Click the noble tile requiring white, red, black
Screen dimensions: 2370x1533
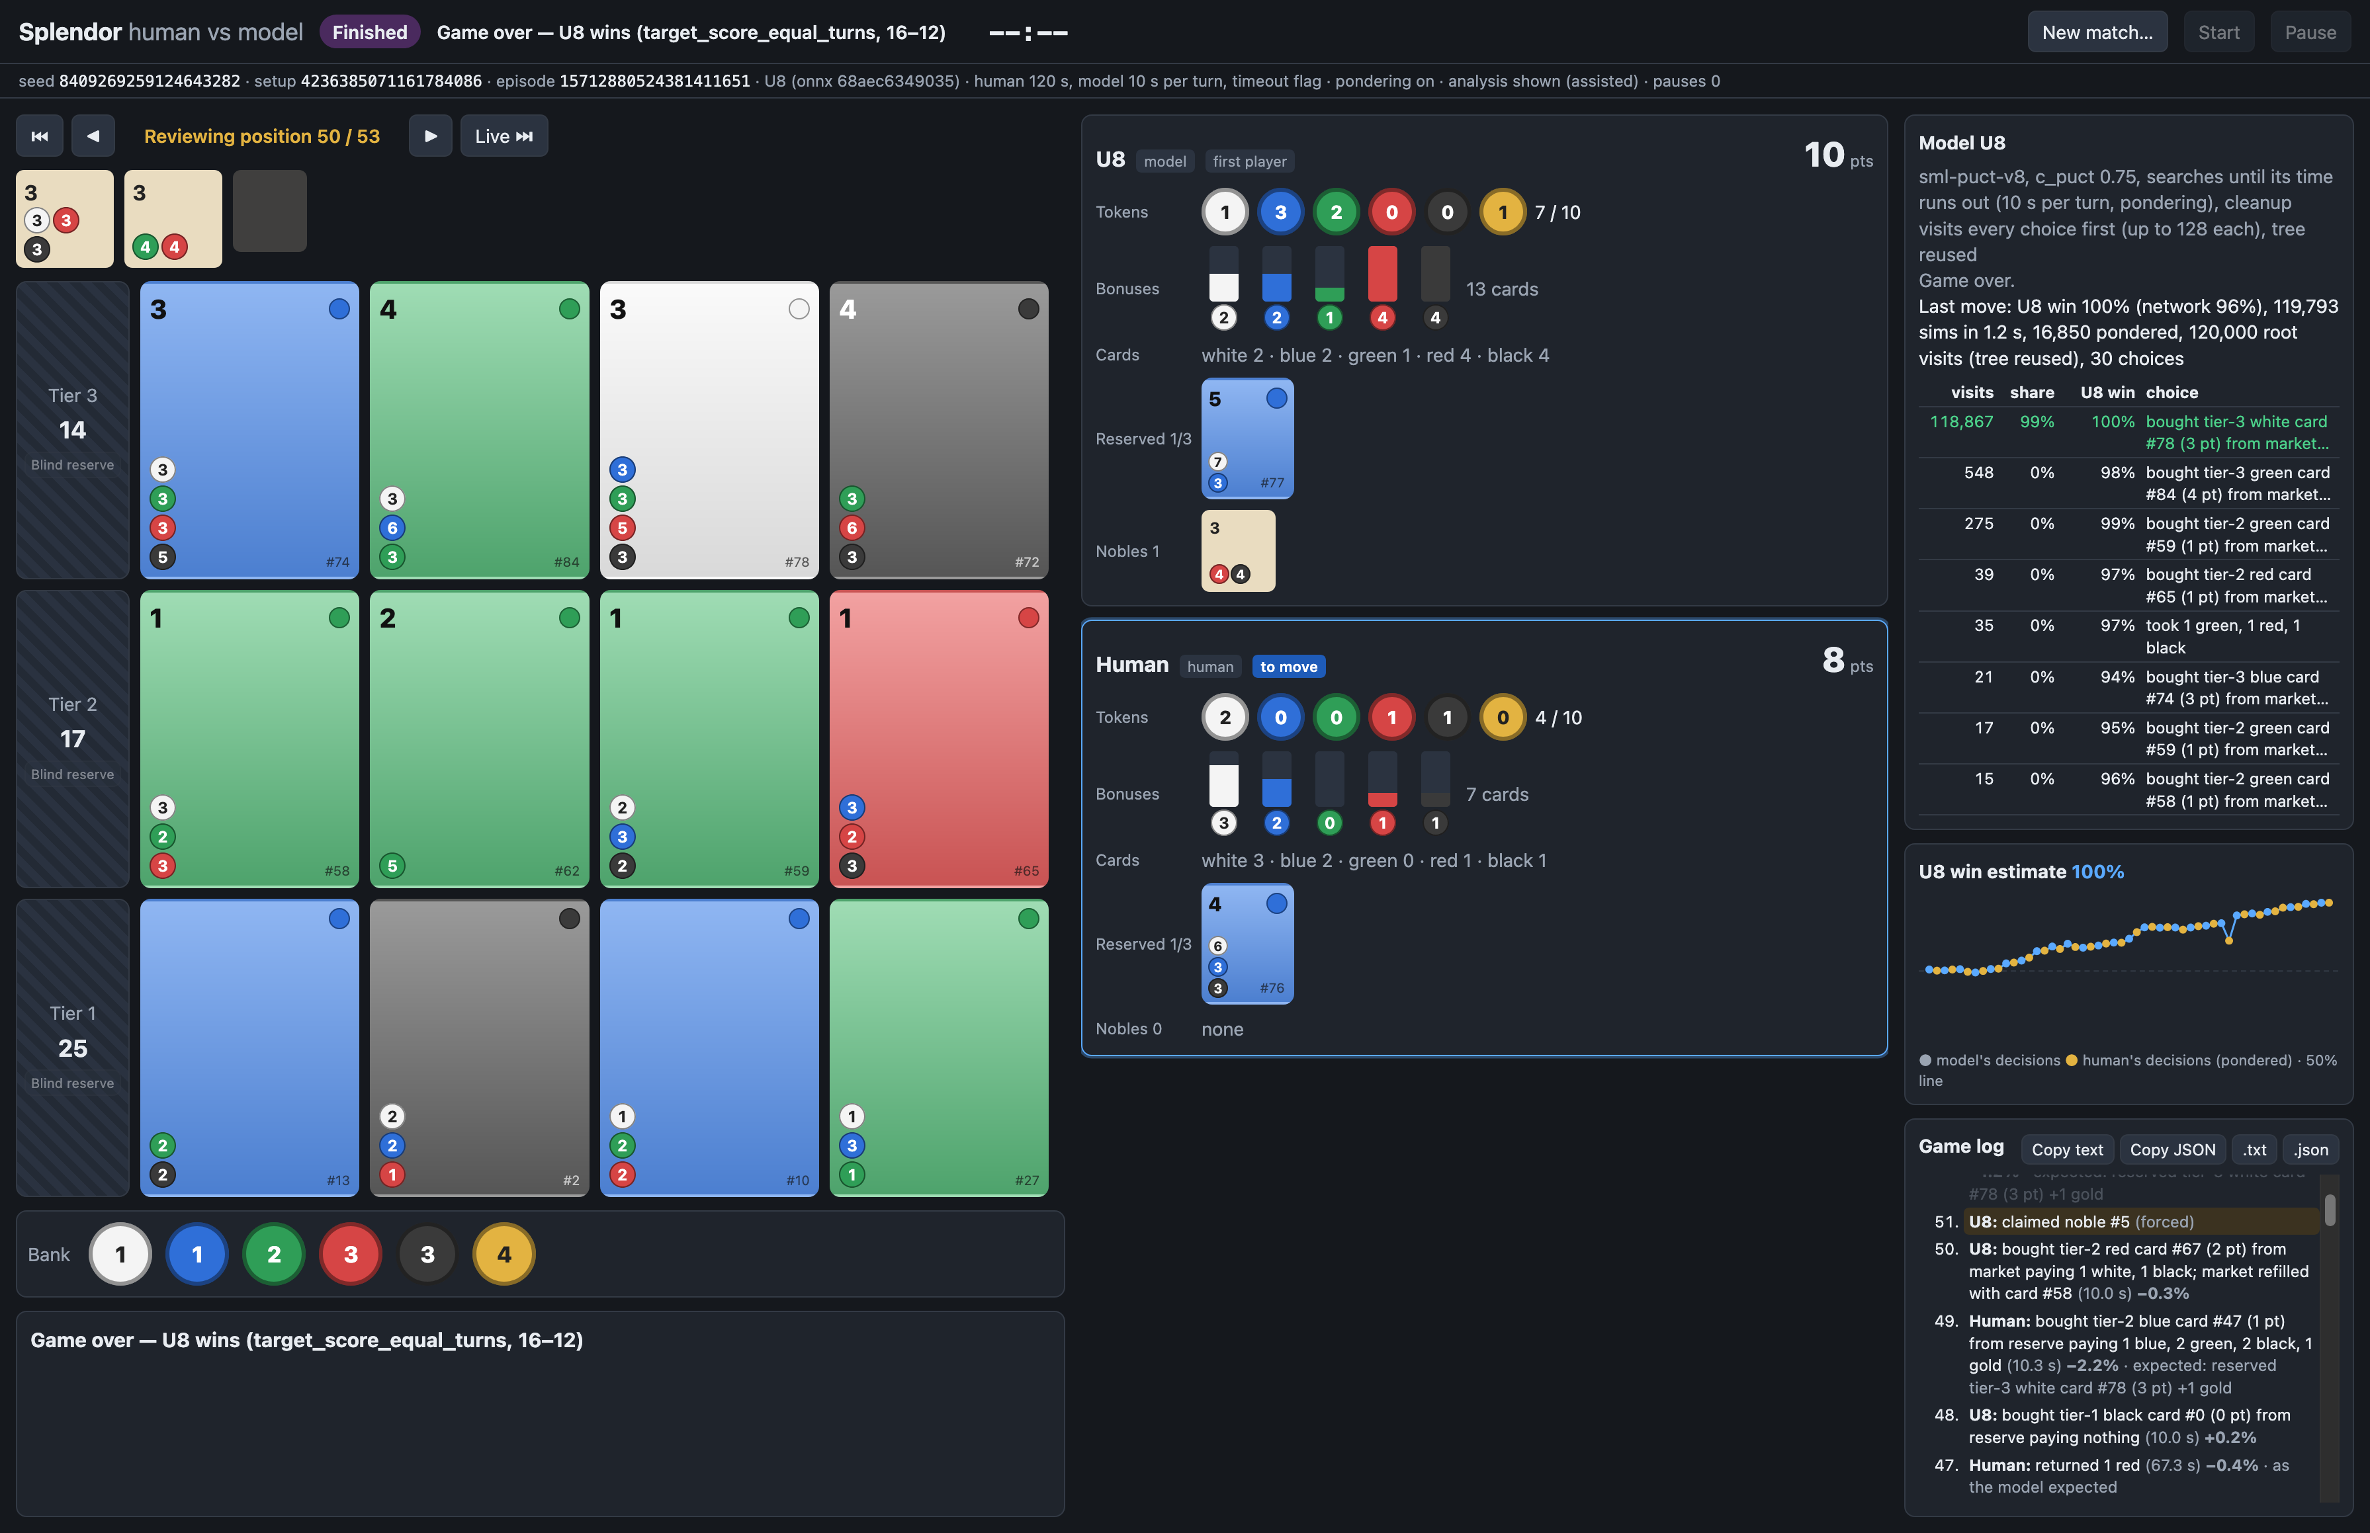click(65, 219)
